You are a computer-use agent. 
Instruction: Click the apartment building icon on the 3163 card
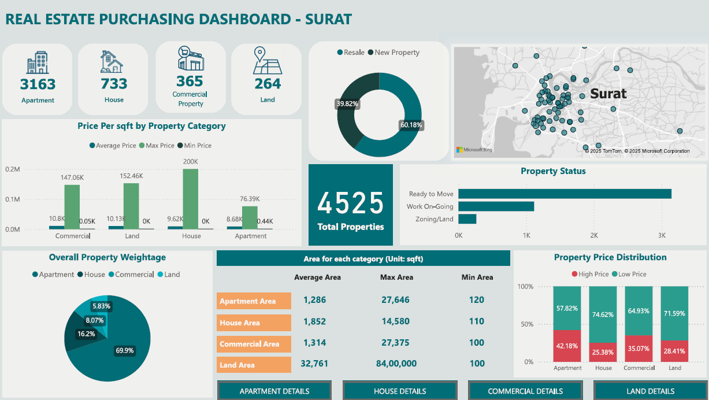pos(37,64)
